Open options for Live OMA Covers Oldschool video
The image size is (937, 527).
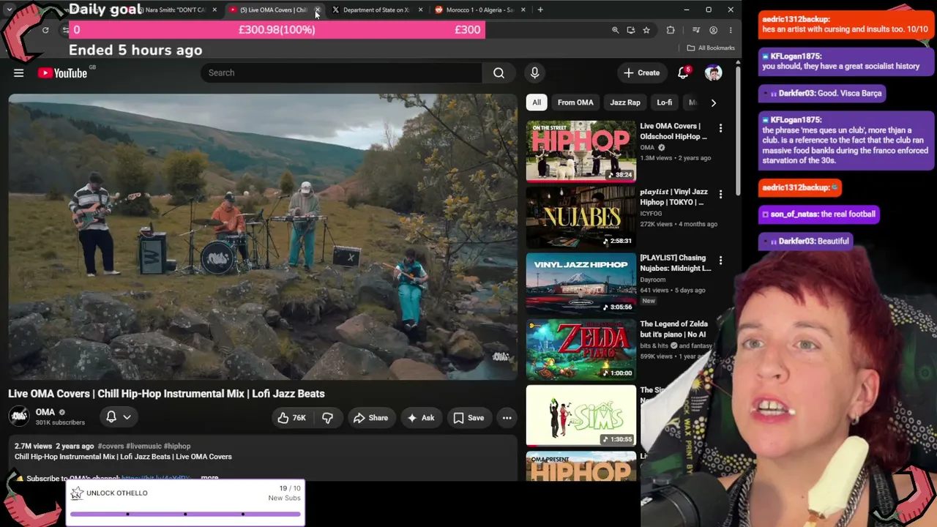[x=720, y=129]
